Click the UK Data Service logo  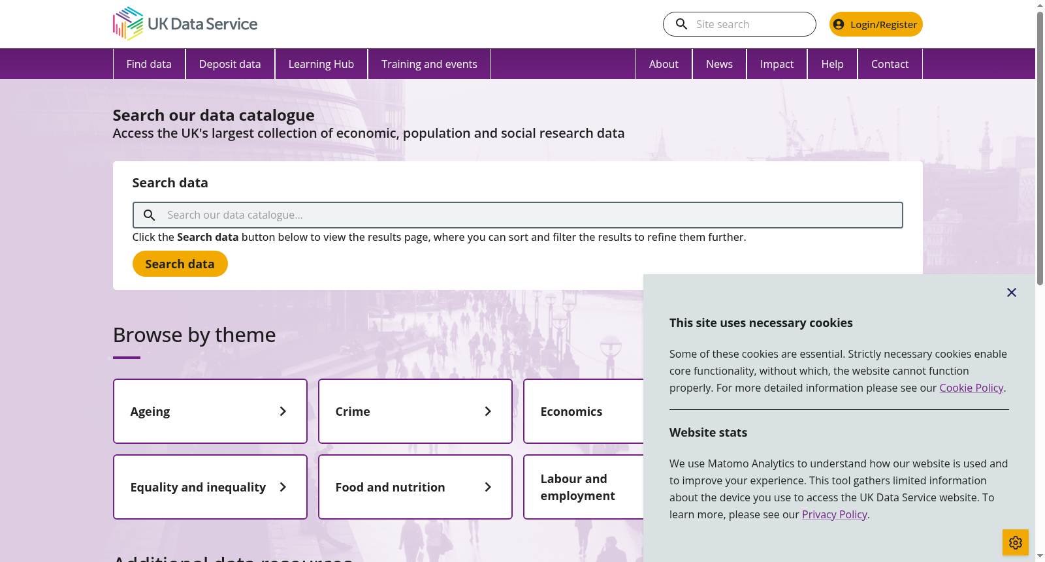[x=185, y=24]
